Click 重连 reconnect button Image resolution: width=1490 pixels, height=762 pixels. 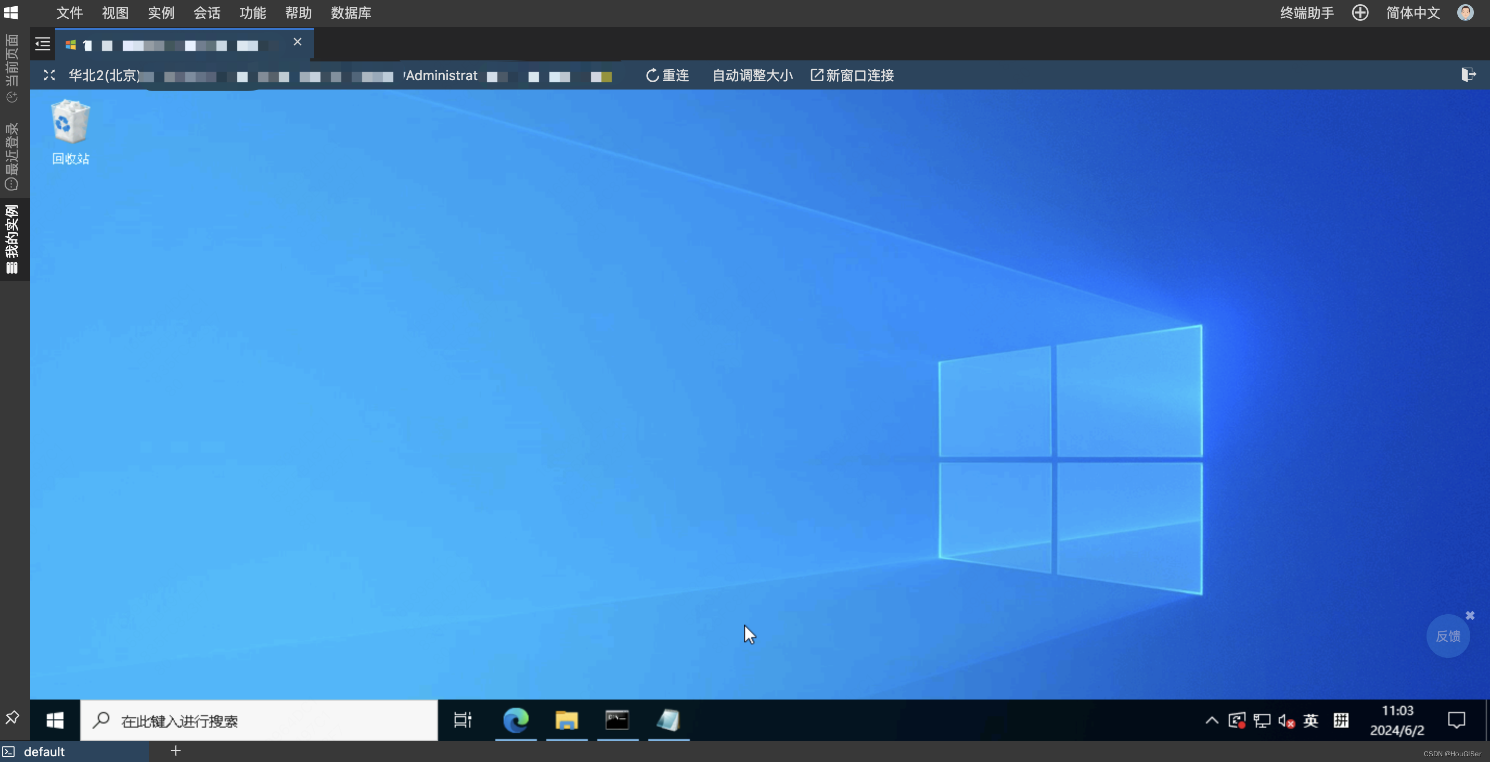[667, 75]
